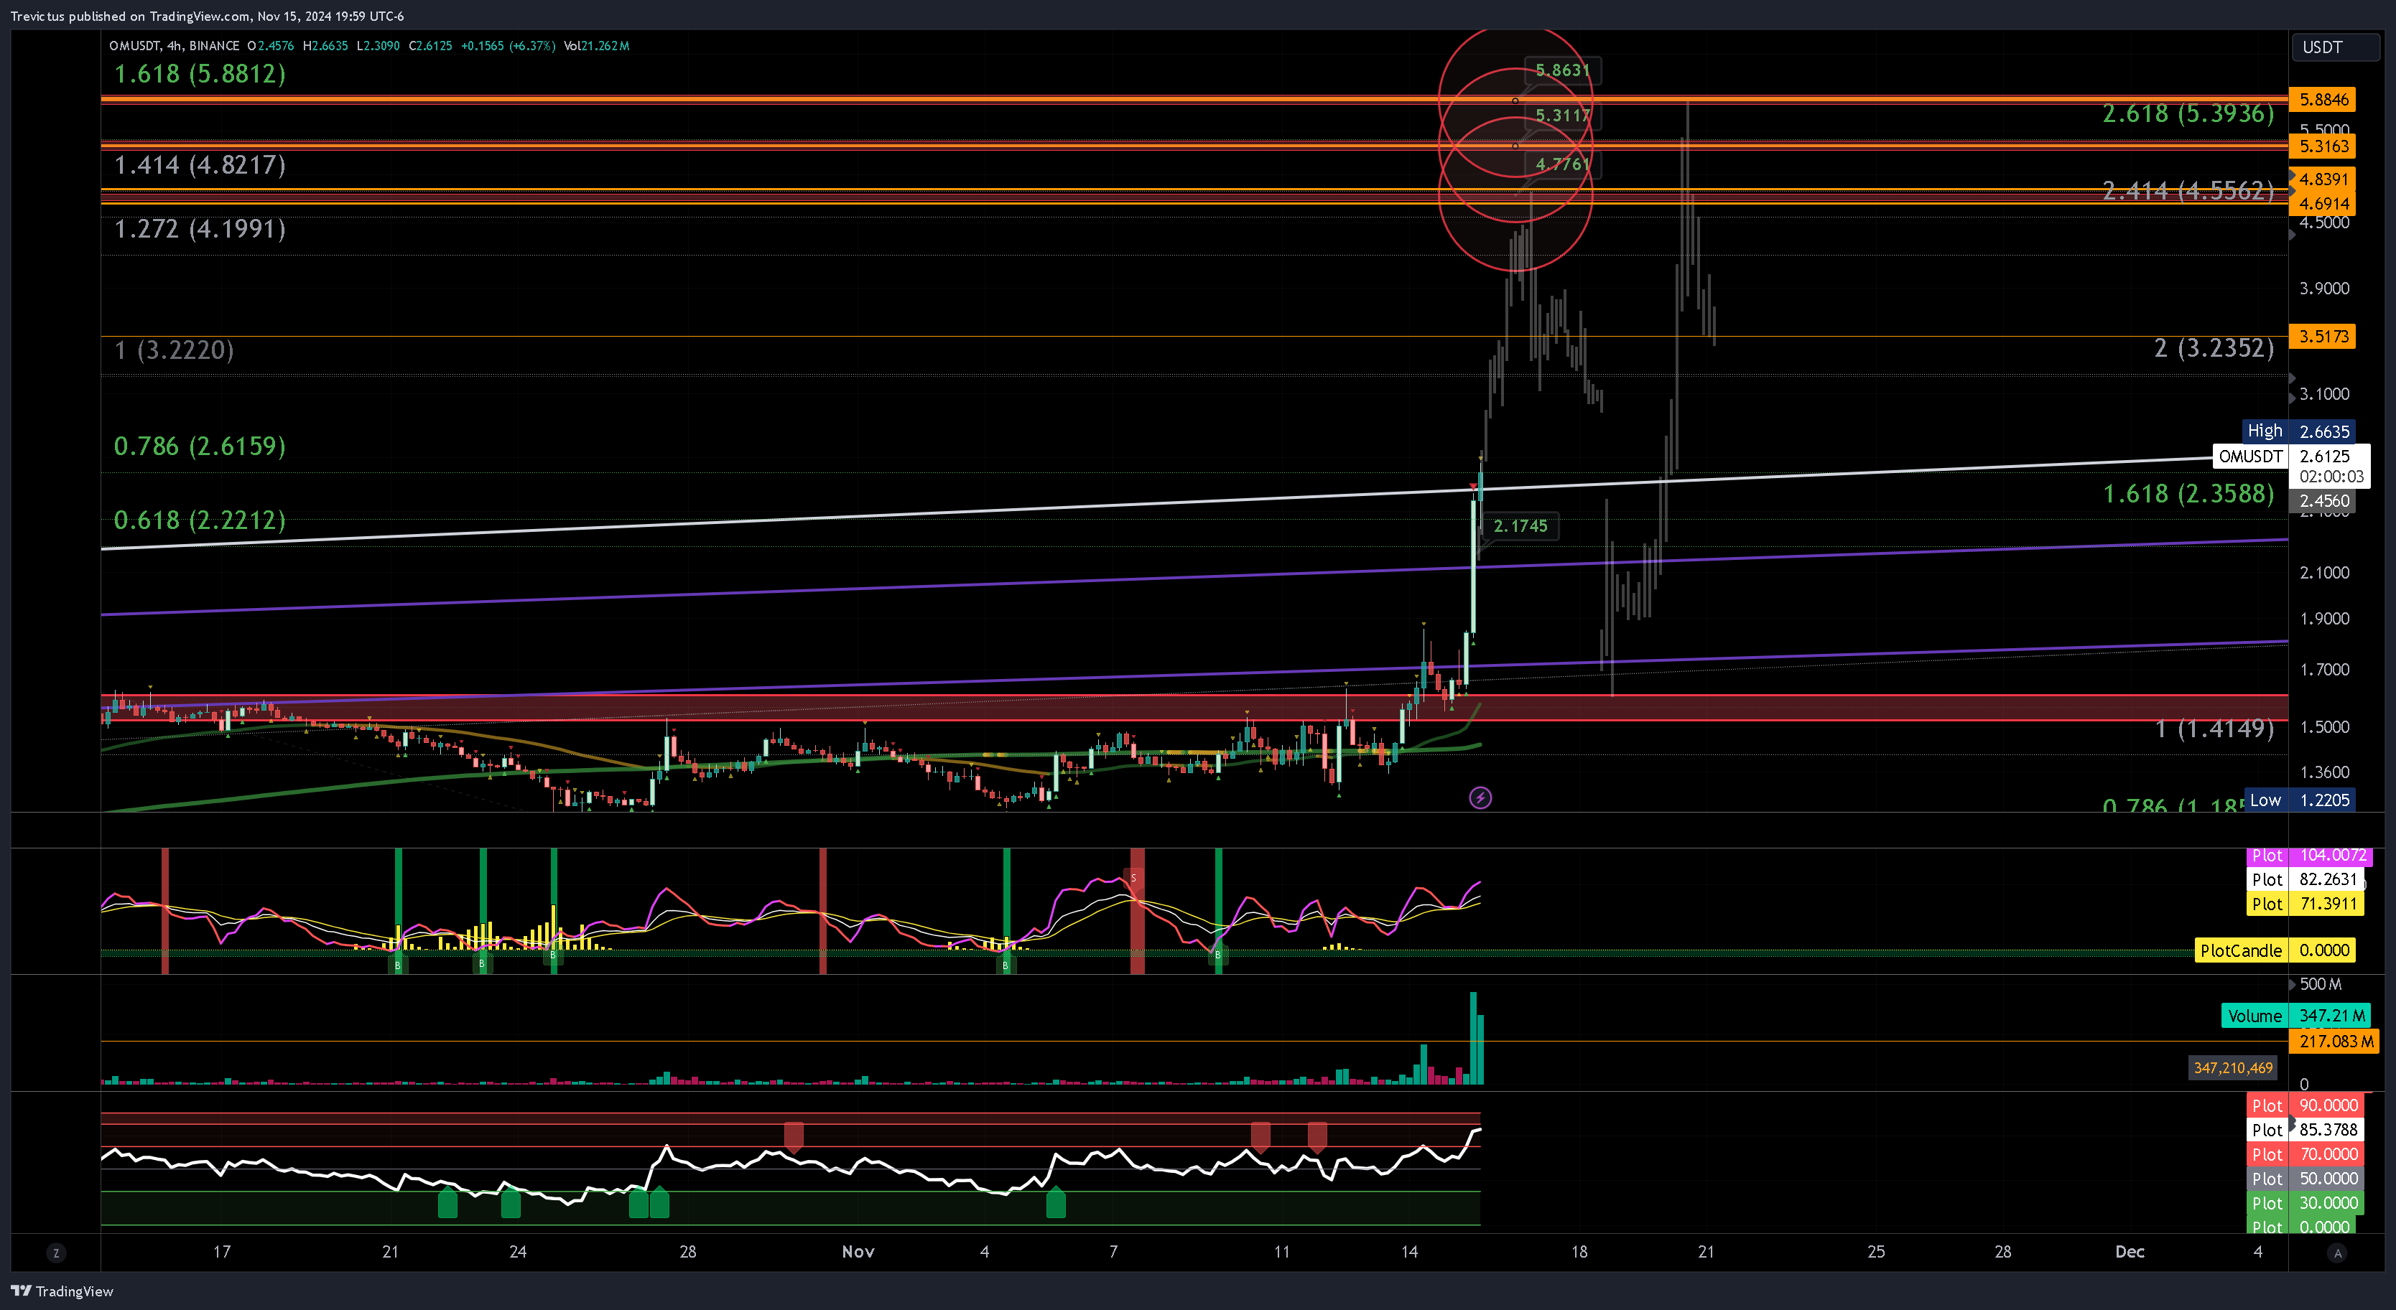Select the red horizontal support zone
Viewport: 2396px width, 1310px height.
click(1194, 708)
